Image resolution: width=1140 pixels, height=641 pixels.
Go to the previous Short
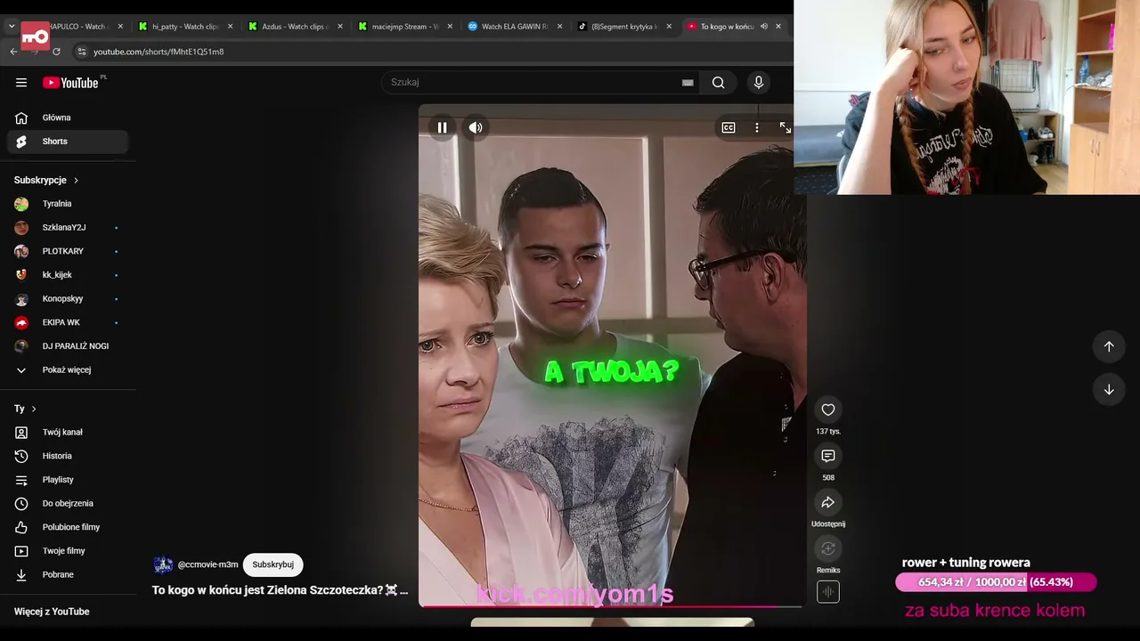point(1109,346)
